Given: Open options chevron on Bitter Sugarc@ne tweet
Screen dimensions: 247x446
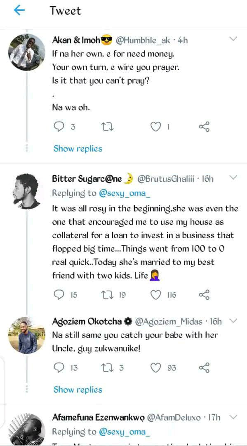Looking at the screenshot, I should point(233,178).
